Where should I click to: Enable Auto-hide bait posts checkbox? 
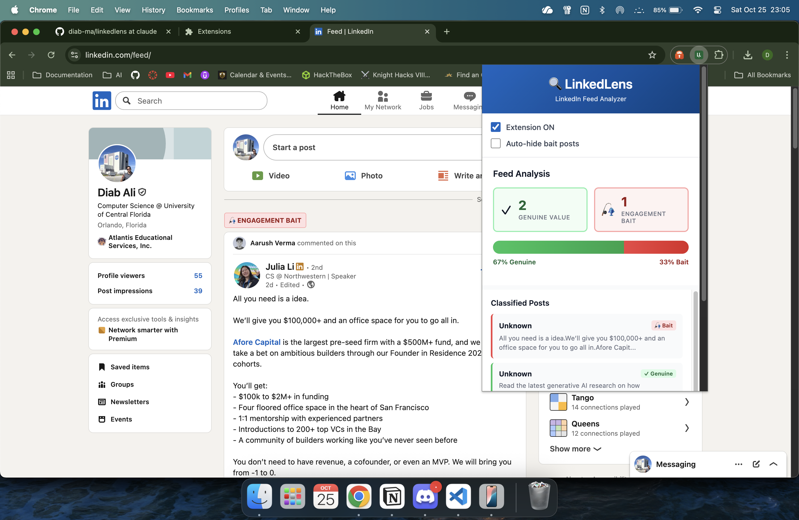click(x=495, y=143)
